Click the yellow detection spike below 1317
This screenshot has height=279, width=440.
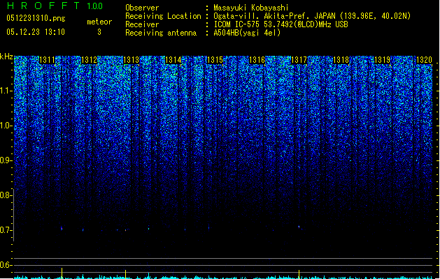tap(299, 274)
